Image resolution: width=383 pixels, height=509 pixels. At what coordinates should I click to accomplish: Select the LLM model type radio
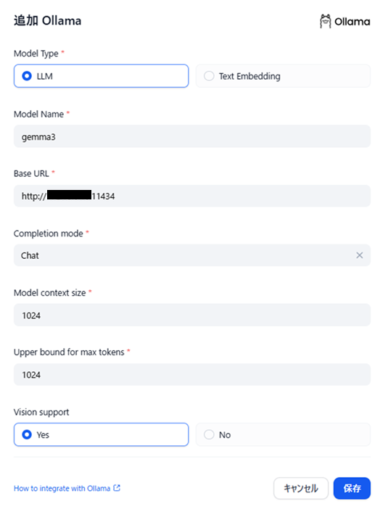click(101, 76)
